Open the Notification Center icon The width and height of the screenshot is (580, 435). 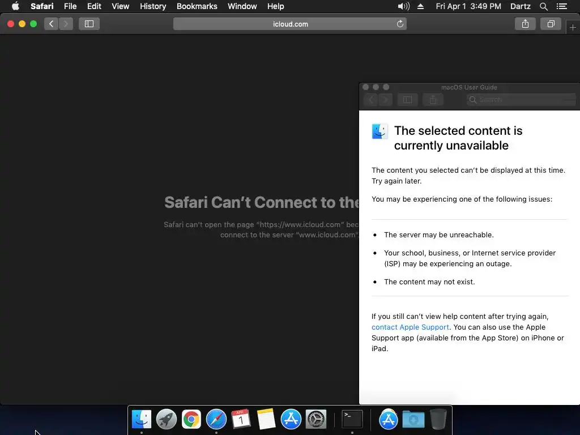click(561, 6)
